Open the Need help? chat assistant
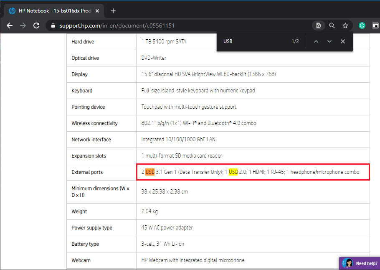 [360, 263]
